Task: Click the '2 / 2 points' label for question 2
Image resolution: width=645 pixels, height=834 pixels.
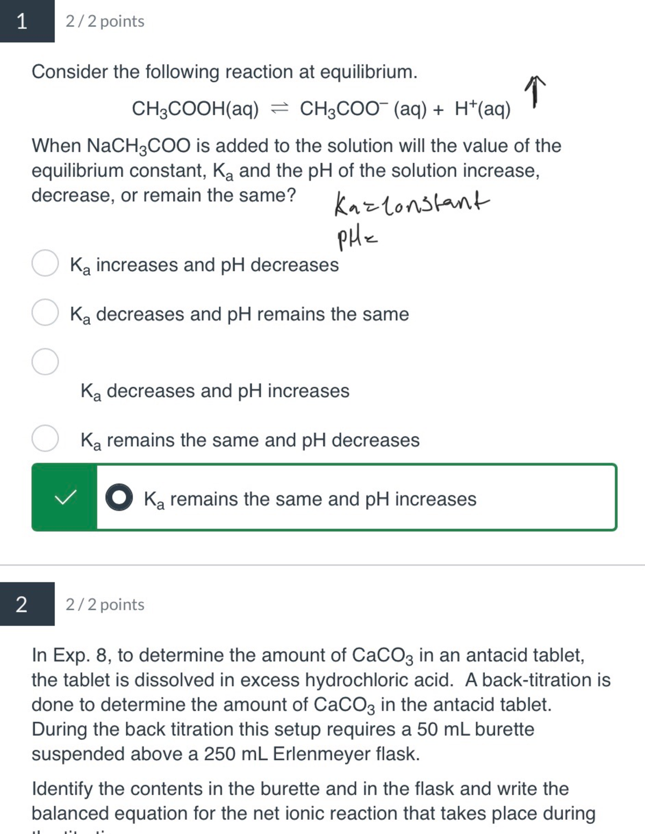Action: [105, 604]
